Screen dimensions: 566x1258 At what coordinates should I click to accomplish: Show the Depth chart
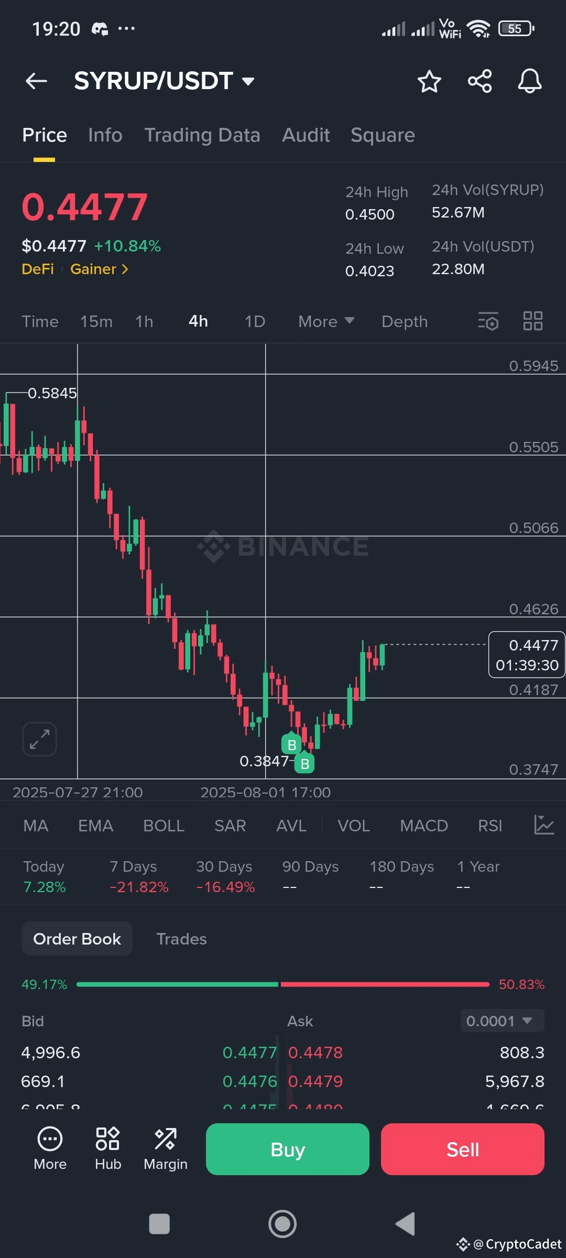pos(405,321)
